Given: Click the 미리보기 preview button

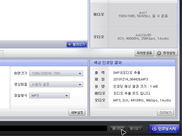Looking at the screenshot, I should coord(165,113).
